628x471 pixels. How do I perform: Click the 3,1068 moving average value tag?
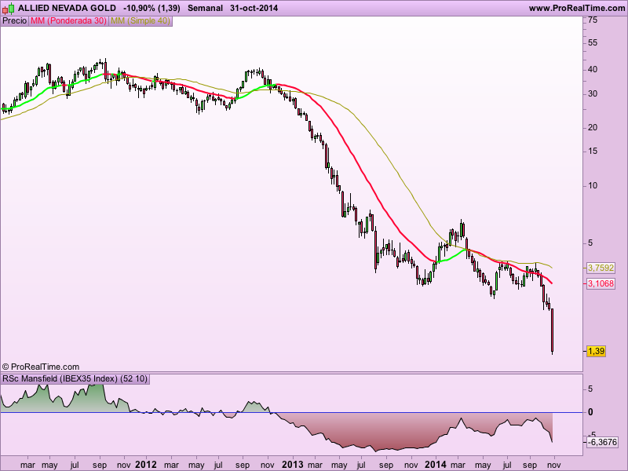pos(601,283)
